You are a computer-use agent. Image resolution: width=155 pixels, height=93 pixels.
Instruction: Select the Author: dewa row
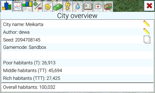[78, 32]
